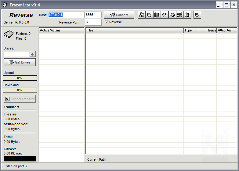Sort by the Files column header
The image size is (239, 171).
pyautogui.click(x=135, y=30)
